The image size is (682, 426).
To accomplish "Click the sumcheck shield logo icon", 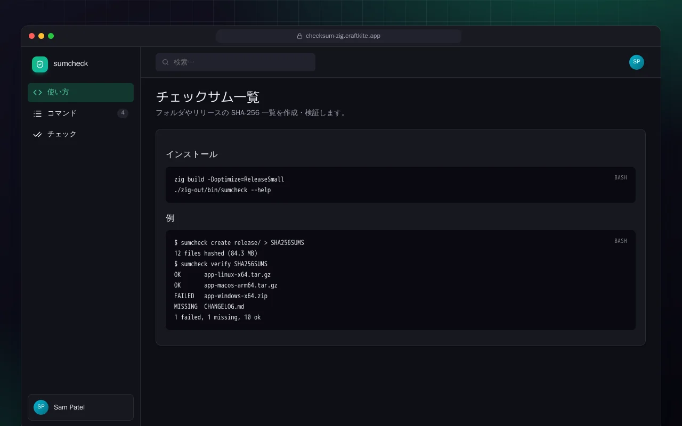I will tap(40, 64).
